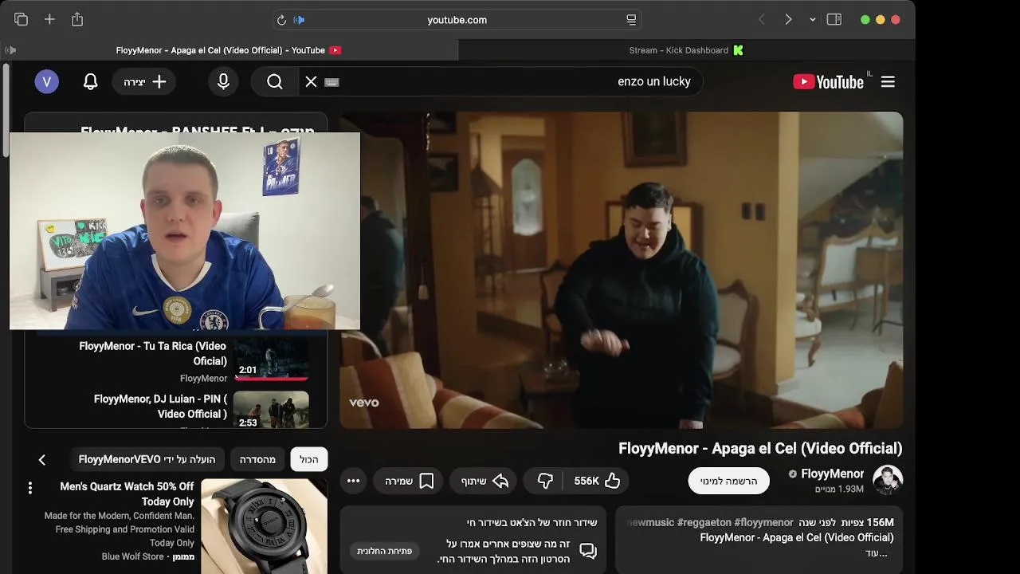Click the video title Apaga el Cel
This screenshot has width=1020, height=574.
(760, 448)
